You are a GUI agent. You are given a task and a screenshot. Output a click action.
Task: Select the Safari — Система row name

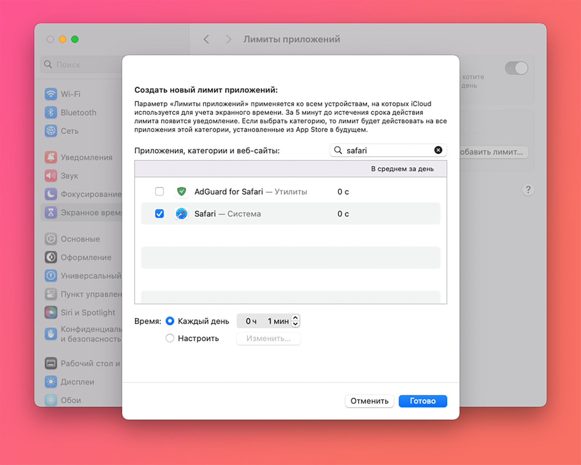[227, 213]
